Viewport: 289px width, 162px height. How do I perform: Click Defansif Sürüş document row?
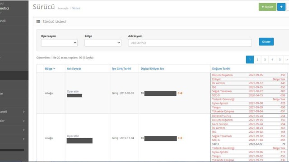[249, 116]
